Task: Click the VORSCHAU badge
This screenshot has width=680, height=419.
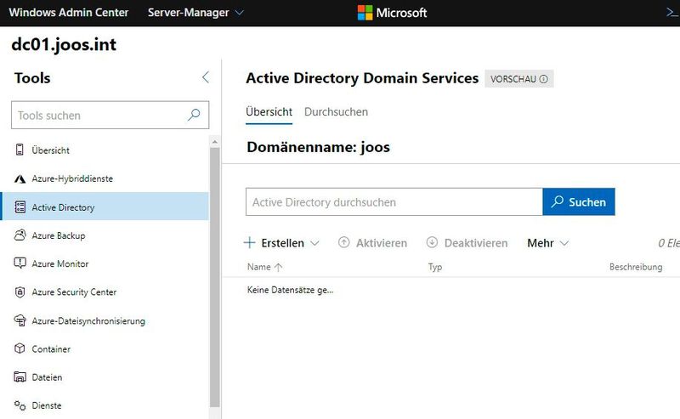Action: (519, 79)
